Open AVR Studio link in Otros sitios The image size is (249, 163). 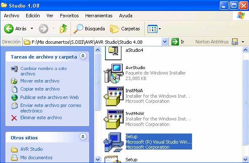[x=32, y=149]
